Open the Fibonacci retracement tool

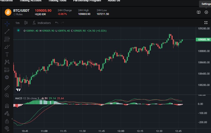7,39
